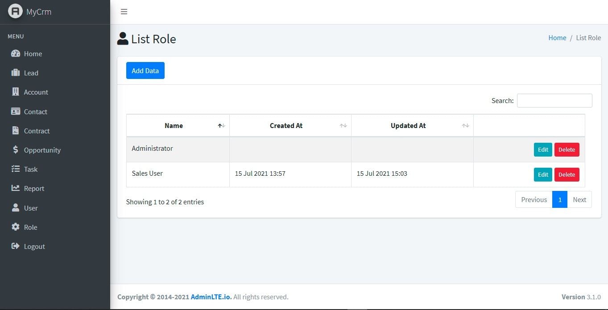Screen dimensions: 608x310
Task: Delete the Sales User role
Action: click(x=567, y=174)
